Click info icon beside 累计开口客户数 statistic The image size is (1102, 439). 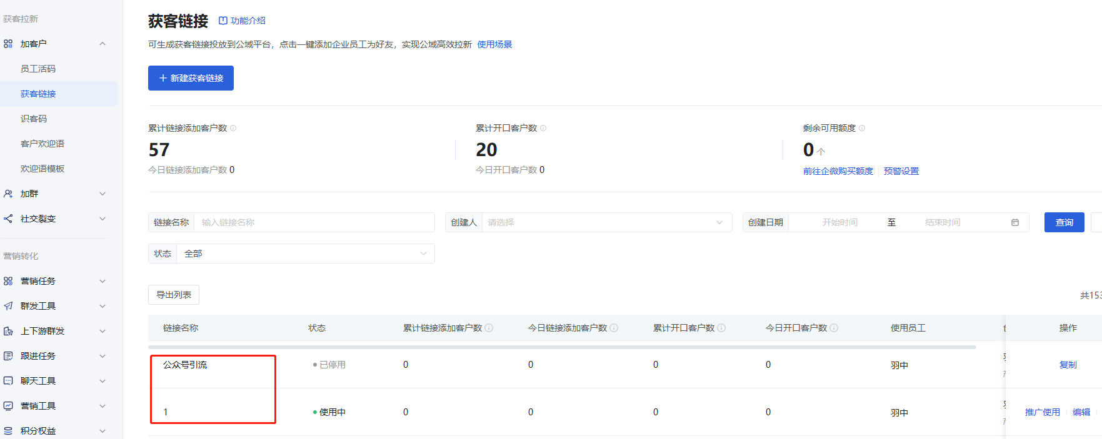tap(543, 128)
